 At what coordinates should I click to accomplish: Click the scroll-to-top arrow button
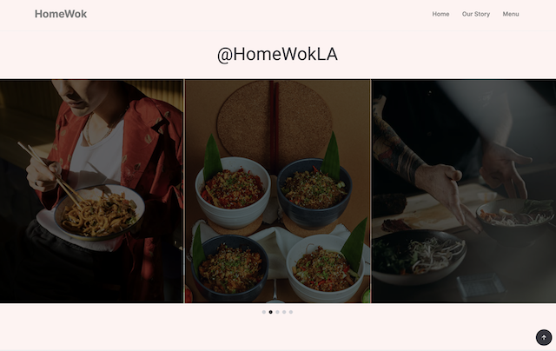click(x=544, y=337)
